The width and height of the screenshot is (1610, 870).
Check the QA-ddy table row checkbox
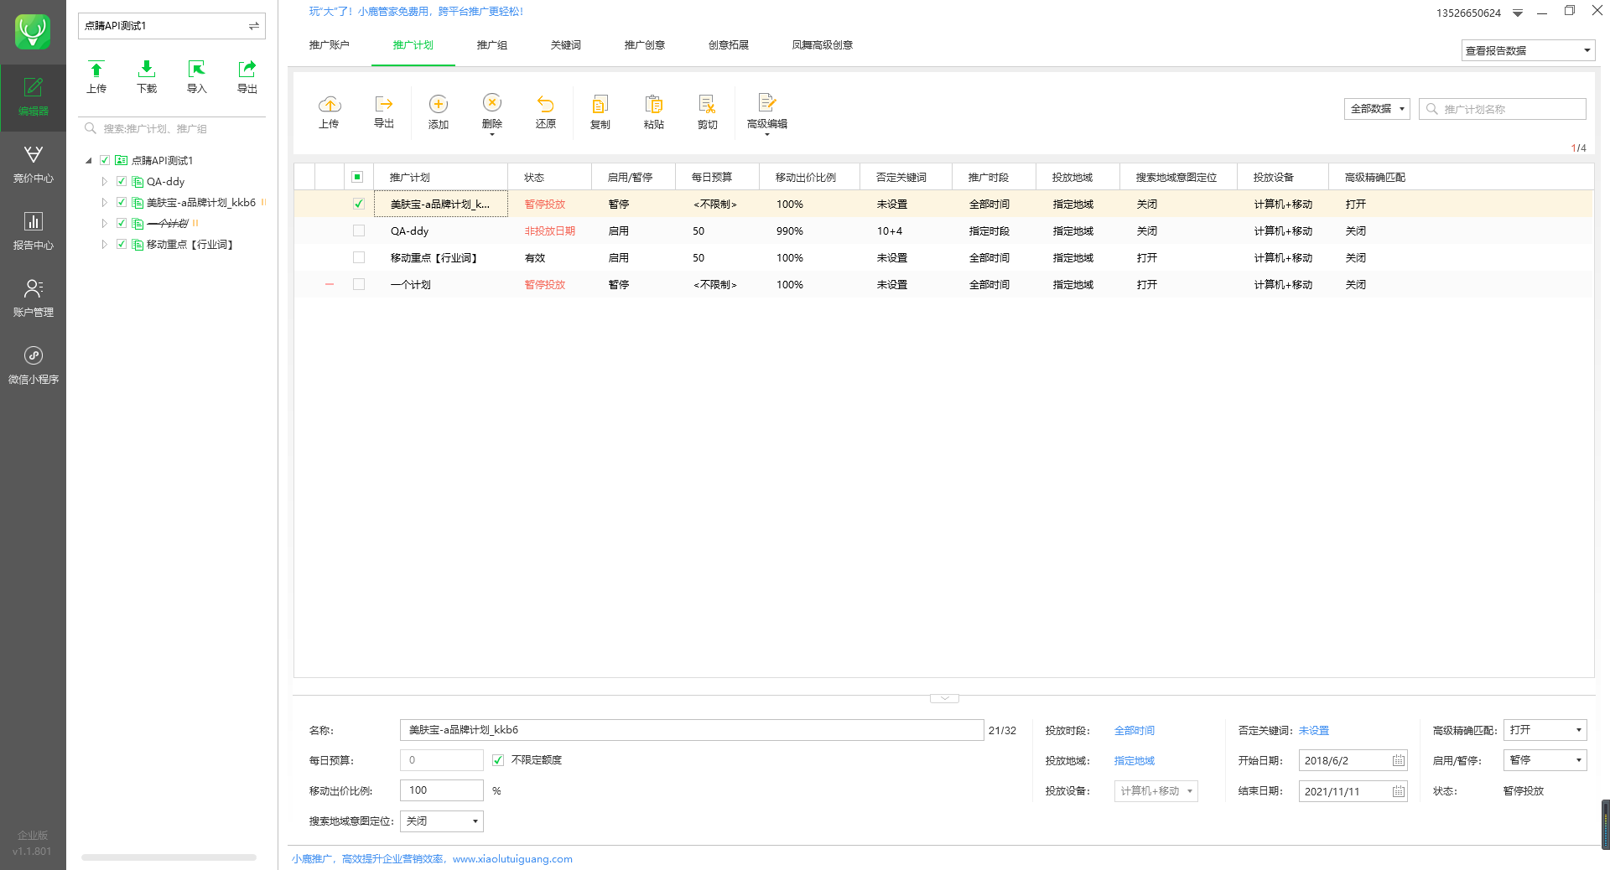point(359,230)
